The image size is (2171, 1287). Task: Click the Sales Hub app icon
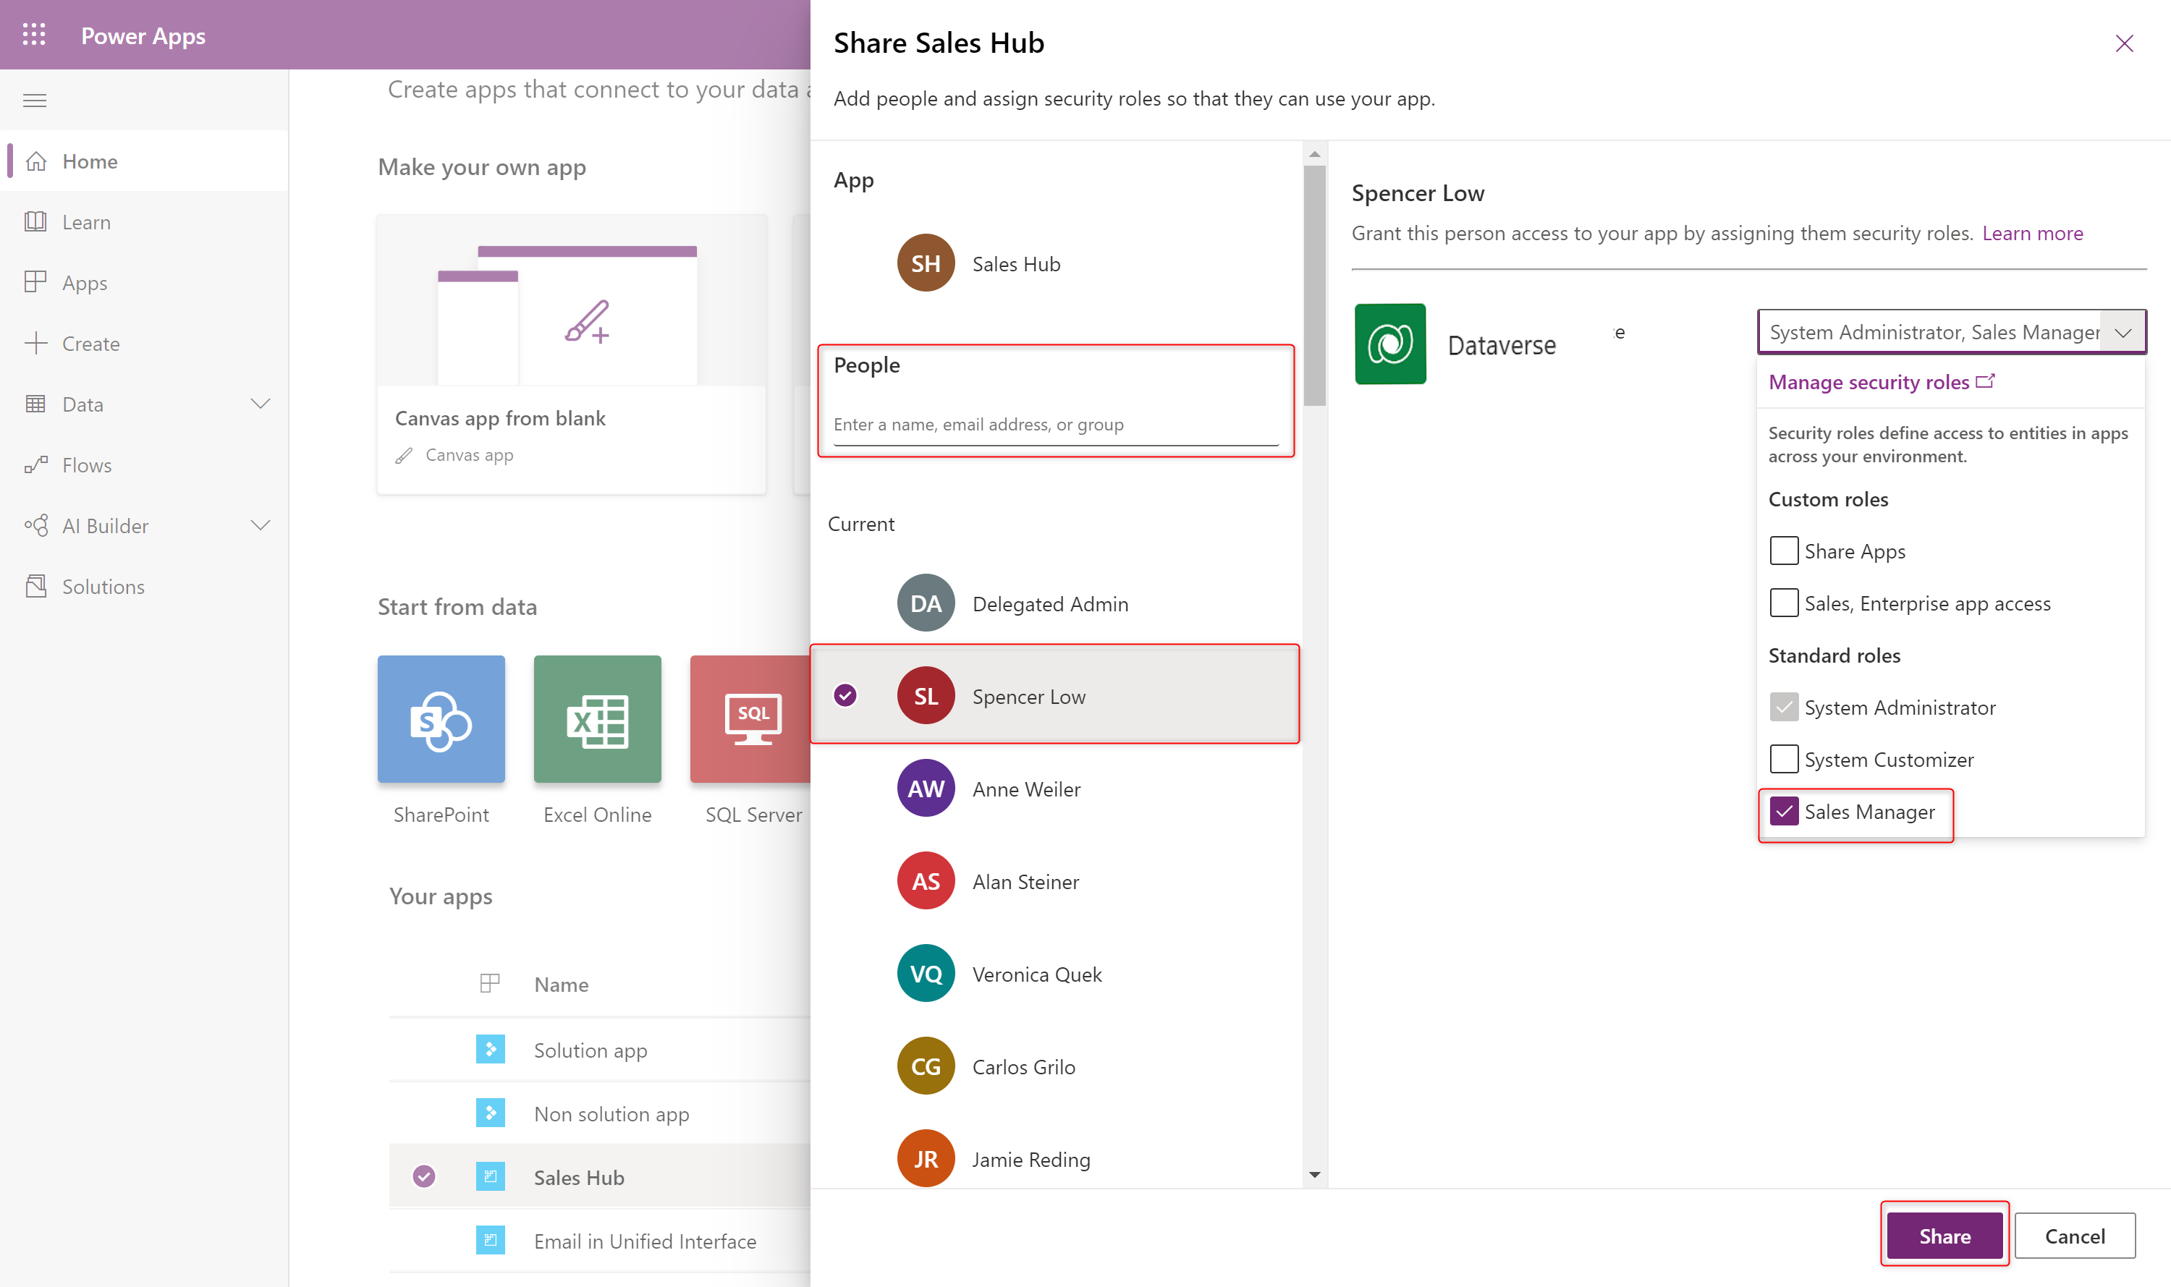(926, 262)
